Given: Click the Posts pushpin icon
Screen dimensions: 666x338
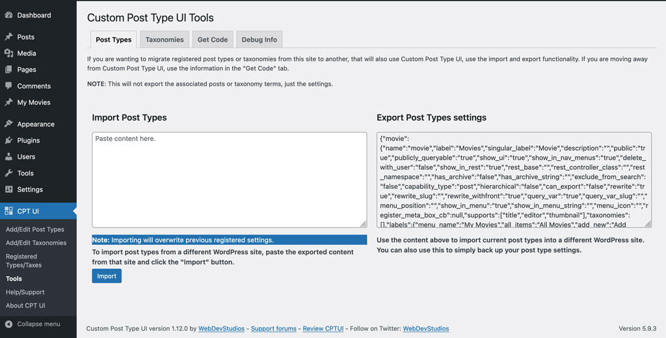Looking at the screenshot, I should pyautogui.click(x=8, y=37).
